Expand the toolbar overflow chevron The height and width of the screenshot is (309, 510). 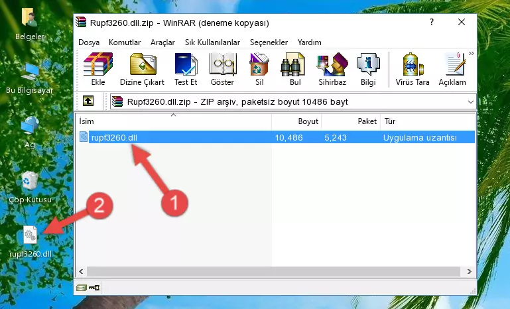472,53
